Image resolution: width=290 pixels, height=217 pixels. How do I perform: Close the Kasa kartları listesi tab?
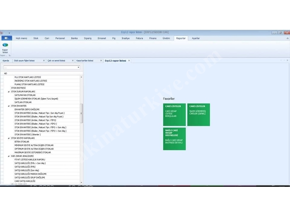(101, 60)
